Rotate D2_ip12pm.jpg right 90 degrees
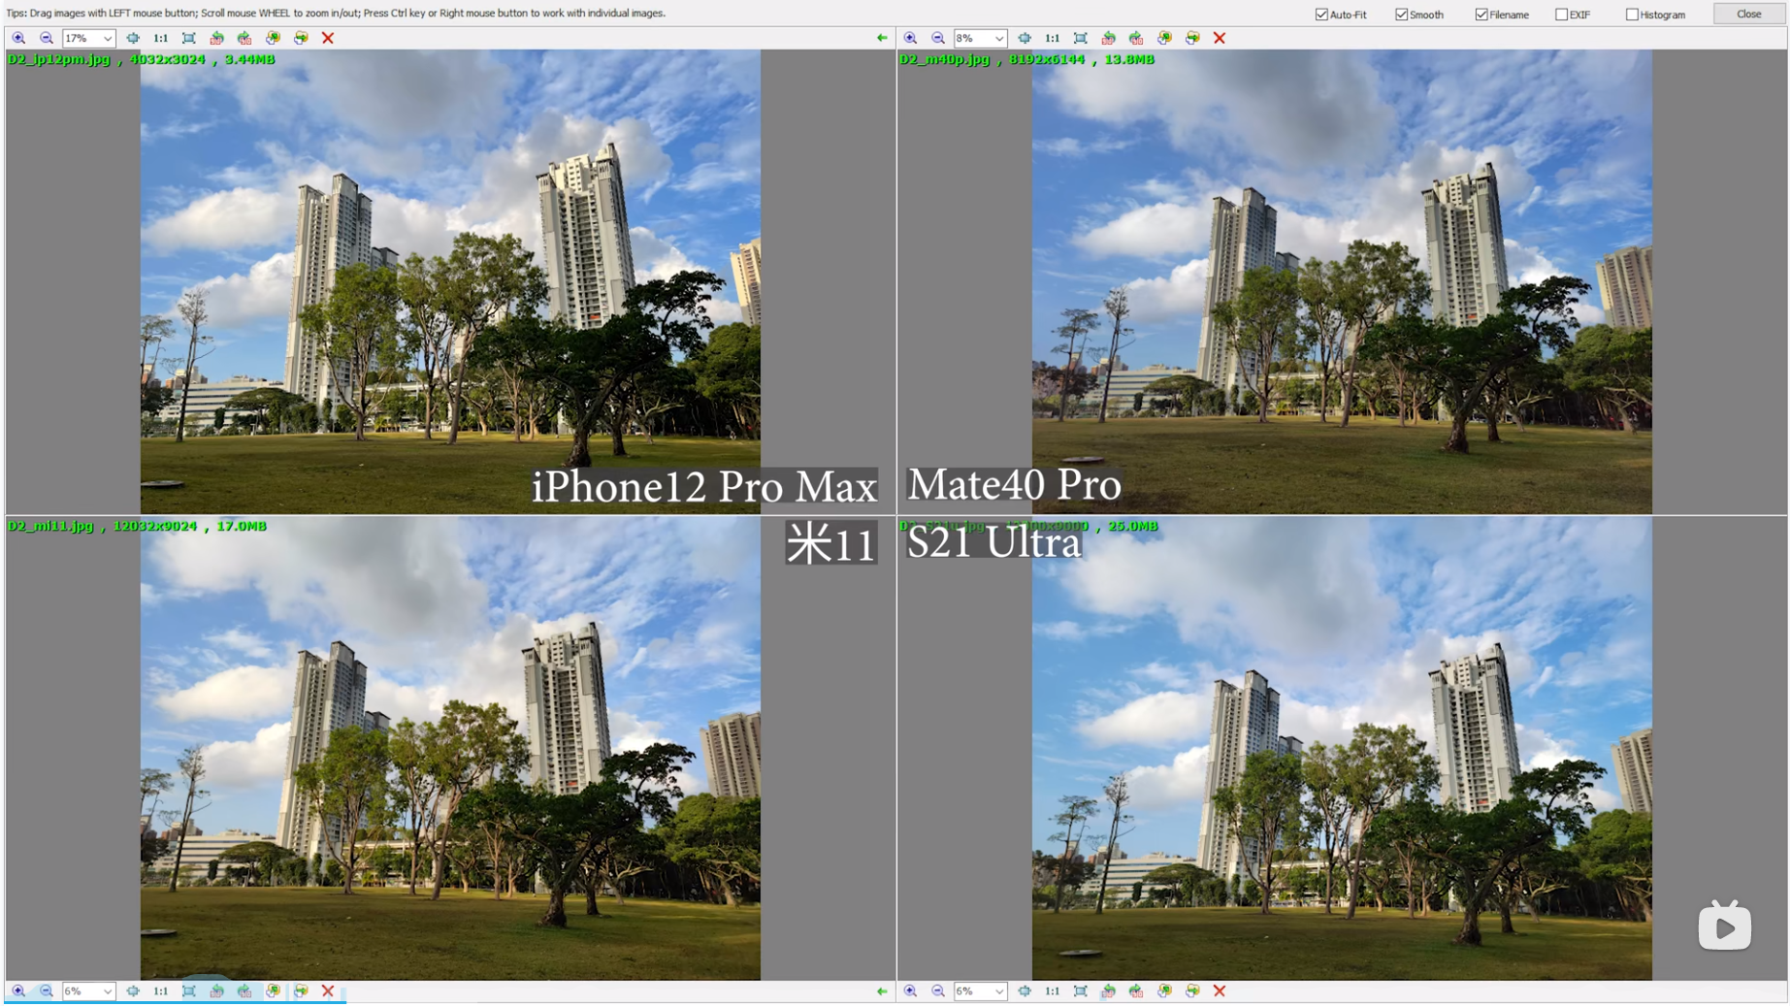1790x1006 pixels. (244, 38)
